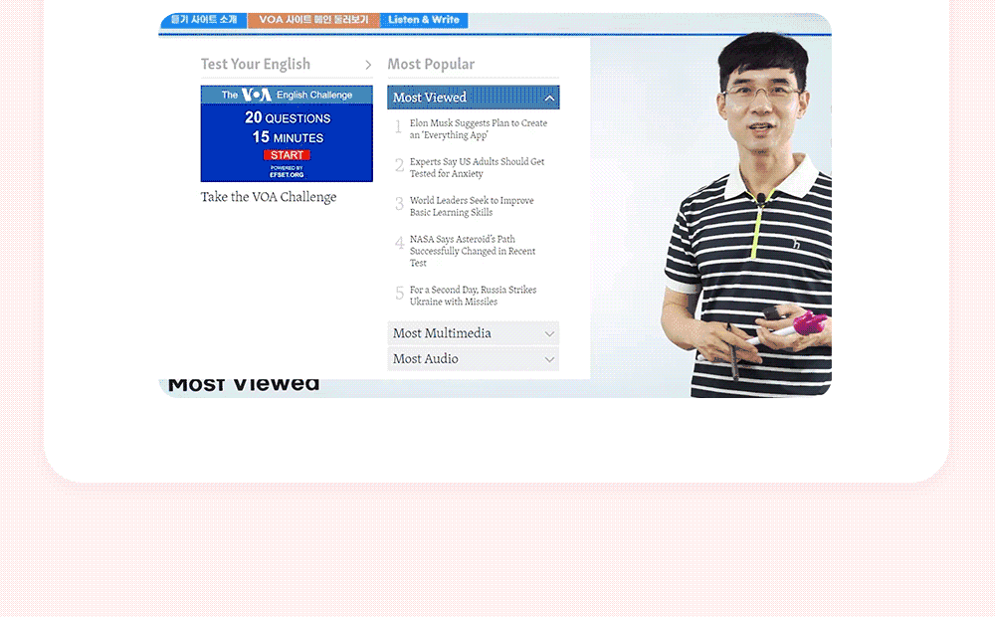Open the Listen & Write tab

(x=424, y=20)
